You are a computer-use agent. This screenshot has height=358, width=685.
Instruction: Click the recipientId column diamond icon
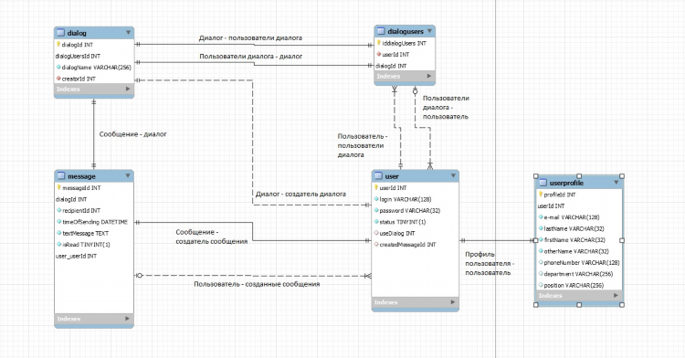click(59, 210)
